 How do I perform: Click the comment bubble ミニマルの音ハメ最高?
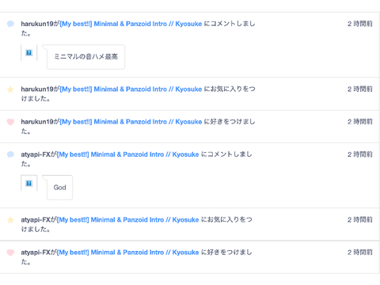pyautogui.click(x=85, y=57)
